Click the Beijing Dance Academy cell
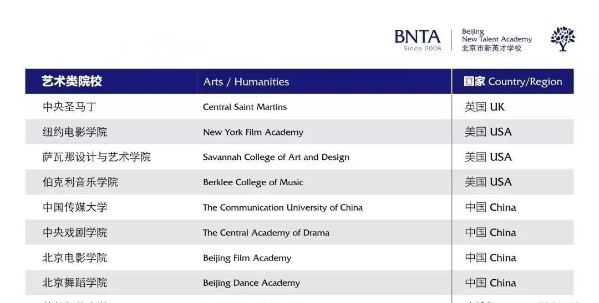599x303 pixels. click(x=251, y=283)
